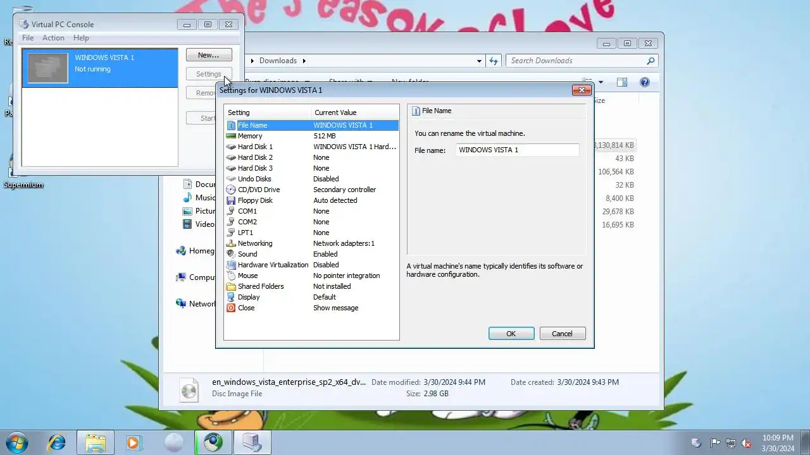Image resolution: width=810 pixels, height=455 pixels.
Task: Toggle Explorer's preview pane icon
Action: 622,82
